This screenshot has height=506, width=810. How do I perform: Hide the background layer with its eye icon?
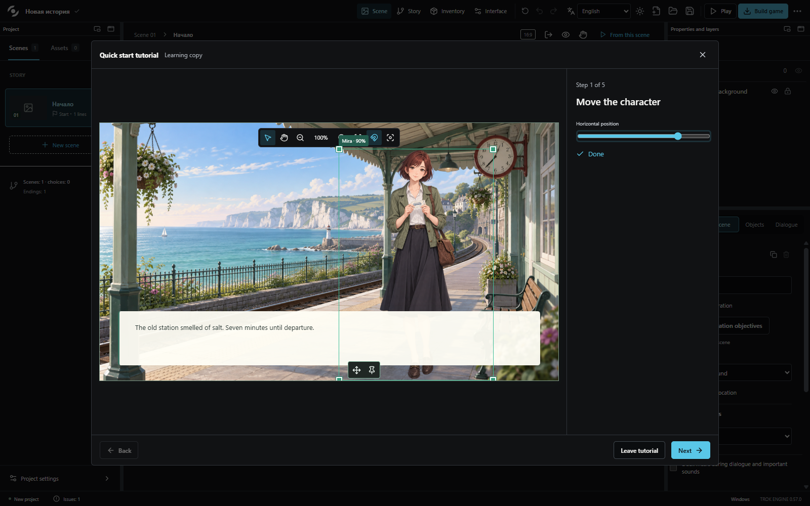coord(775,91)
